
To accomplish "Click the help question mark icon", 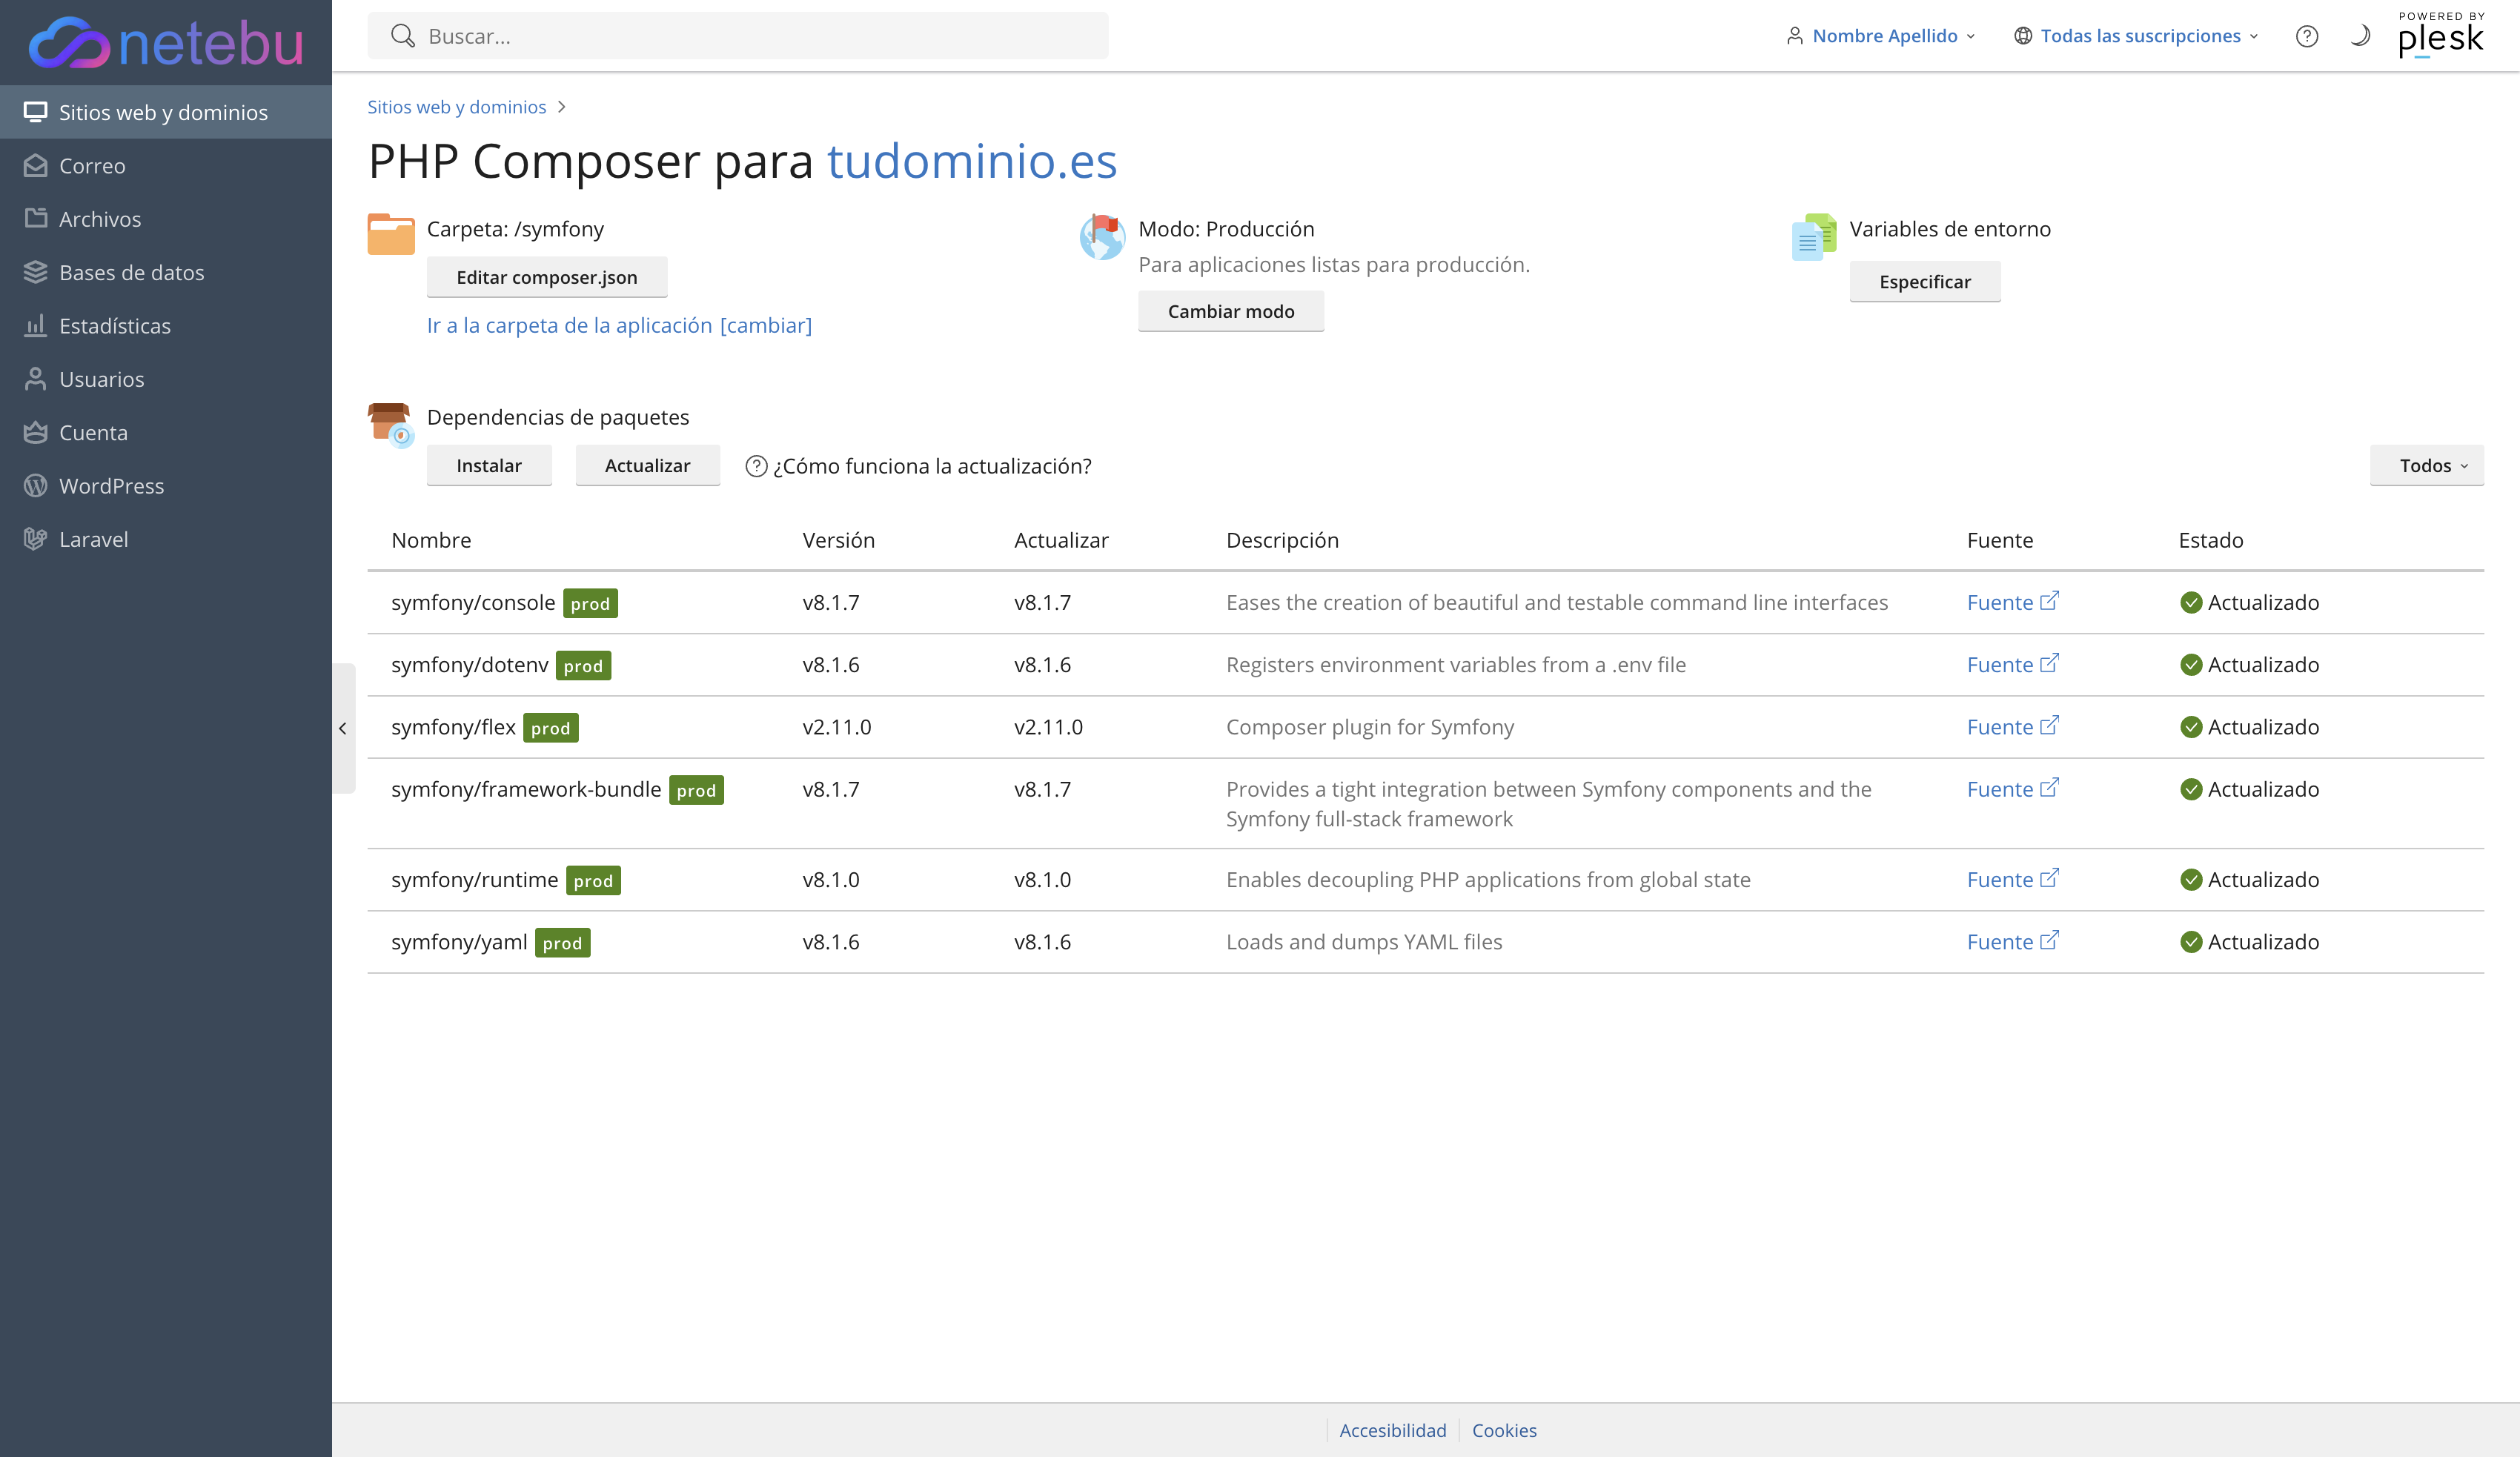I will (x=2307, y=36).
